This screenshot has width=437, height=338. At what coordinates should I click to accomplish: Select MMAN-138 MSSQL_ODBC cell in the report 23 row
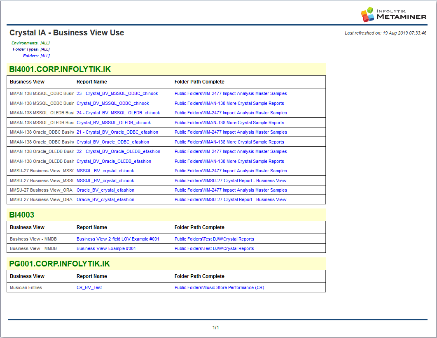[42, 93]
